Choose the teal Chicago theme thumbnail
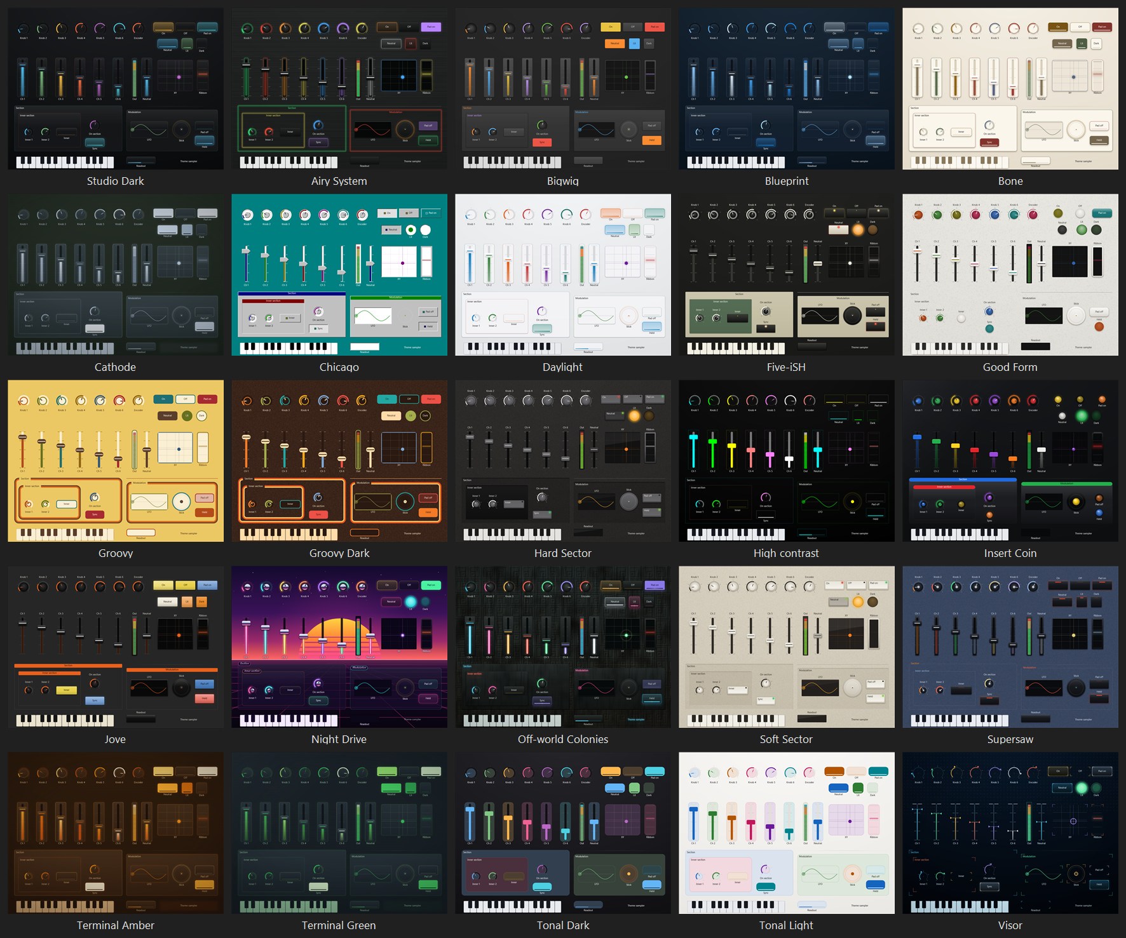This screenshot has height=938, width=1126. point(339,275)
